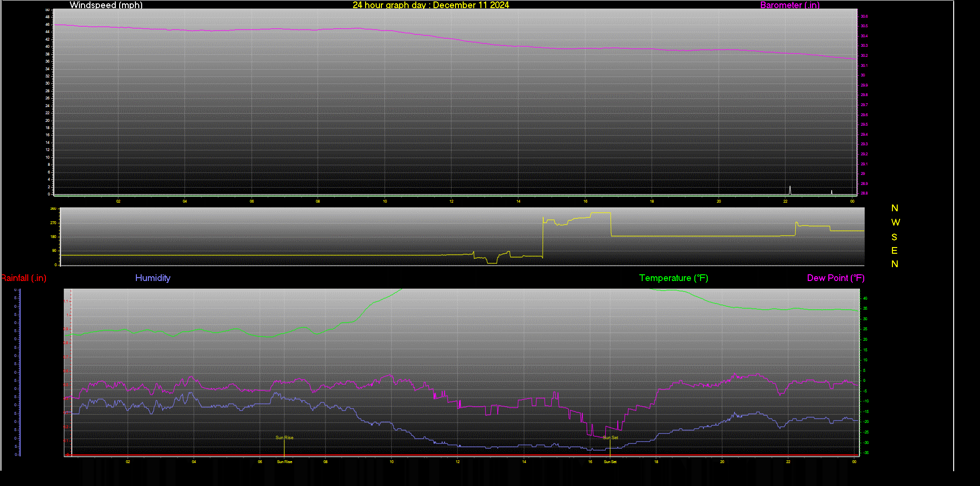Click the '-35' value on the temperature axis
The image size is (980, 486).
(x=866, y=453)
